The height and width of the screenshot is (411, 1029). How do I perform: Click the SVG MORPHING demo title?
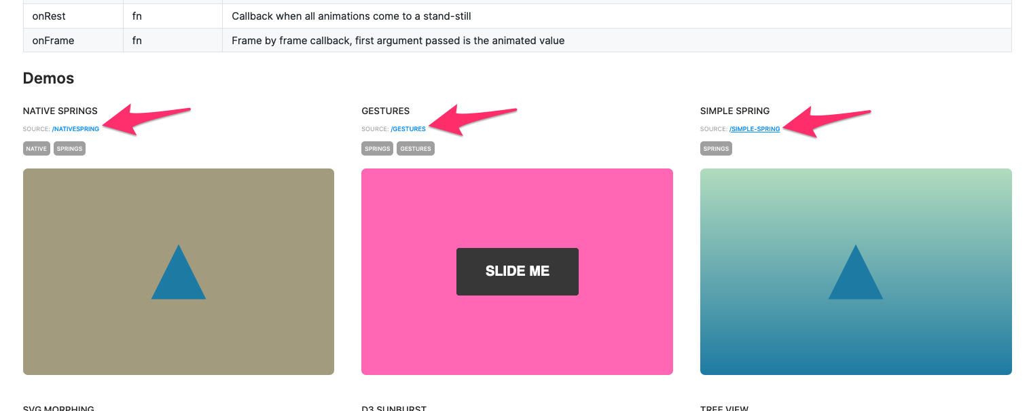coord(58,408)
